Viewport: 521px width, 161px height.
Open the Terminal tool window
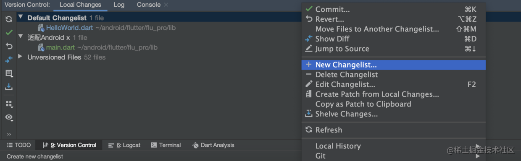[166, 145]
